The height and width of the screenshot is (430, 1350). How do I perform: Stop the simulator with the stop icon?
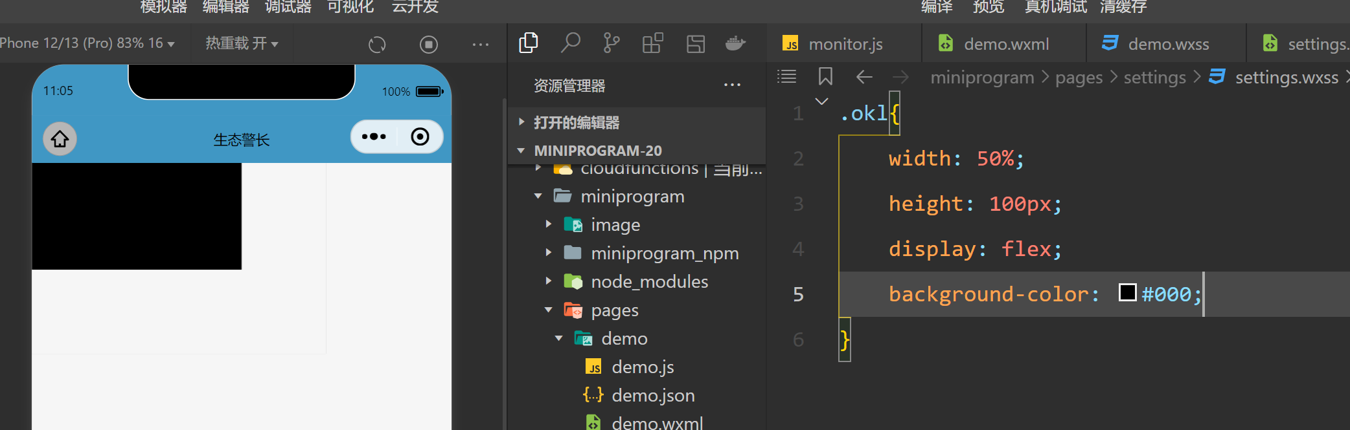coord(429,44)
